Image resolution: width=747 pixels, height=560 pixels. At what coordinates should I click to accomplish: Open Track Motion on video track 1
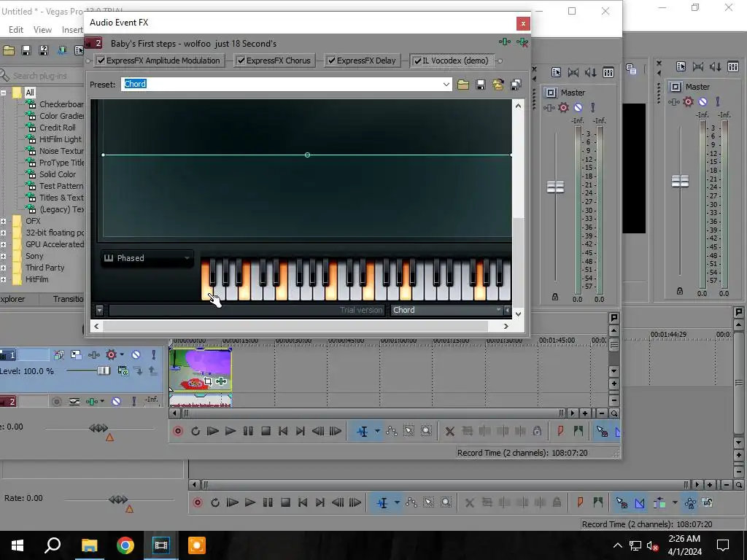pyautogui.click(x=76, y=355)
